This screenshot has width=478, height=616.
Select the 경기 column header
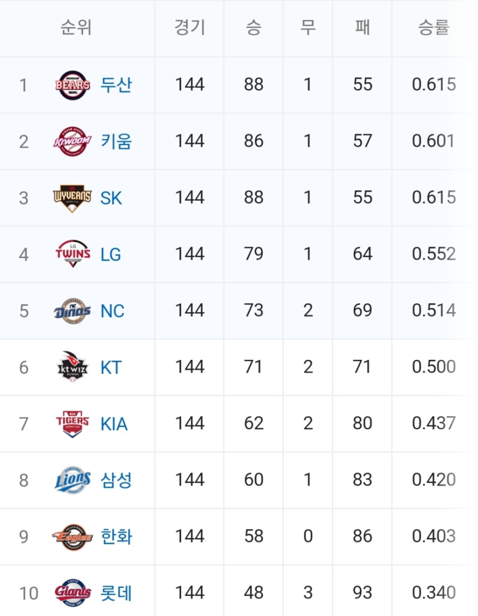click(190, 27)
